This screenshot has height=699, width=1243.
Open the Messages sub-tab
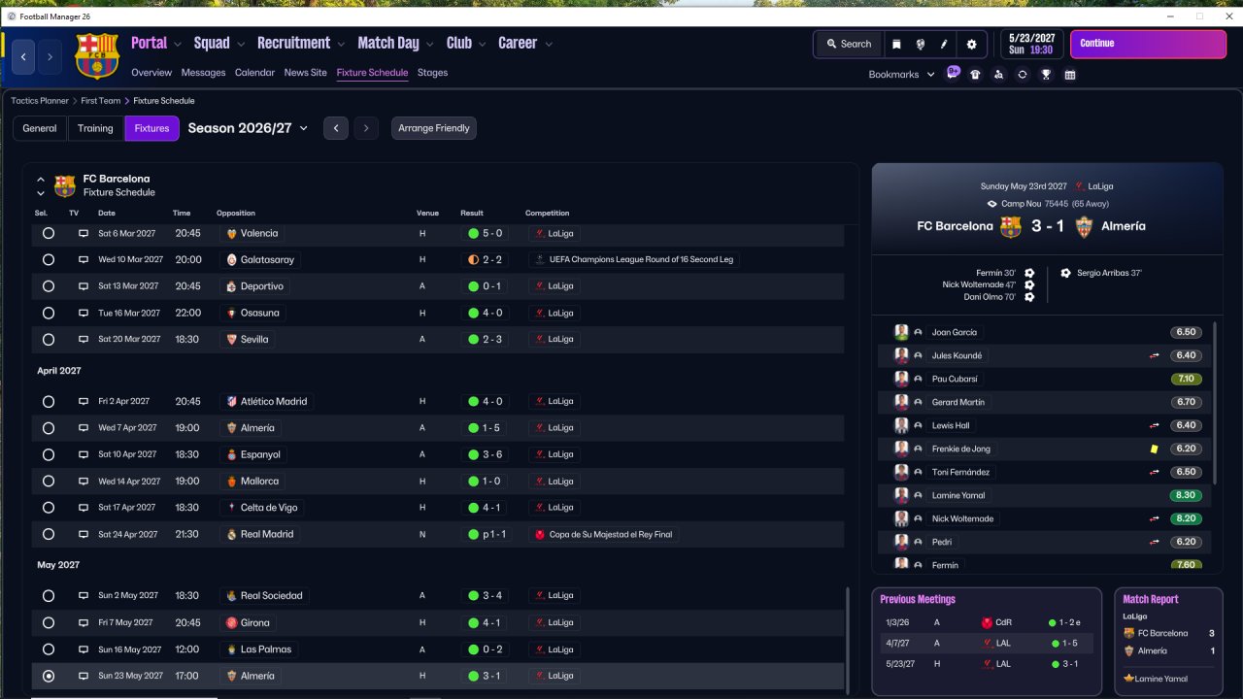(x=203, y=73)
